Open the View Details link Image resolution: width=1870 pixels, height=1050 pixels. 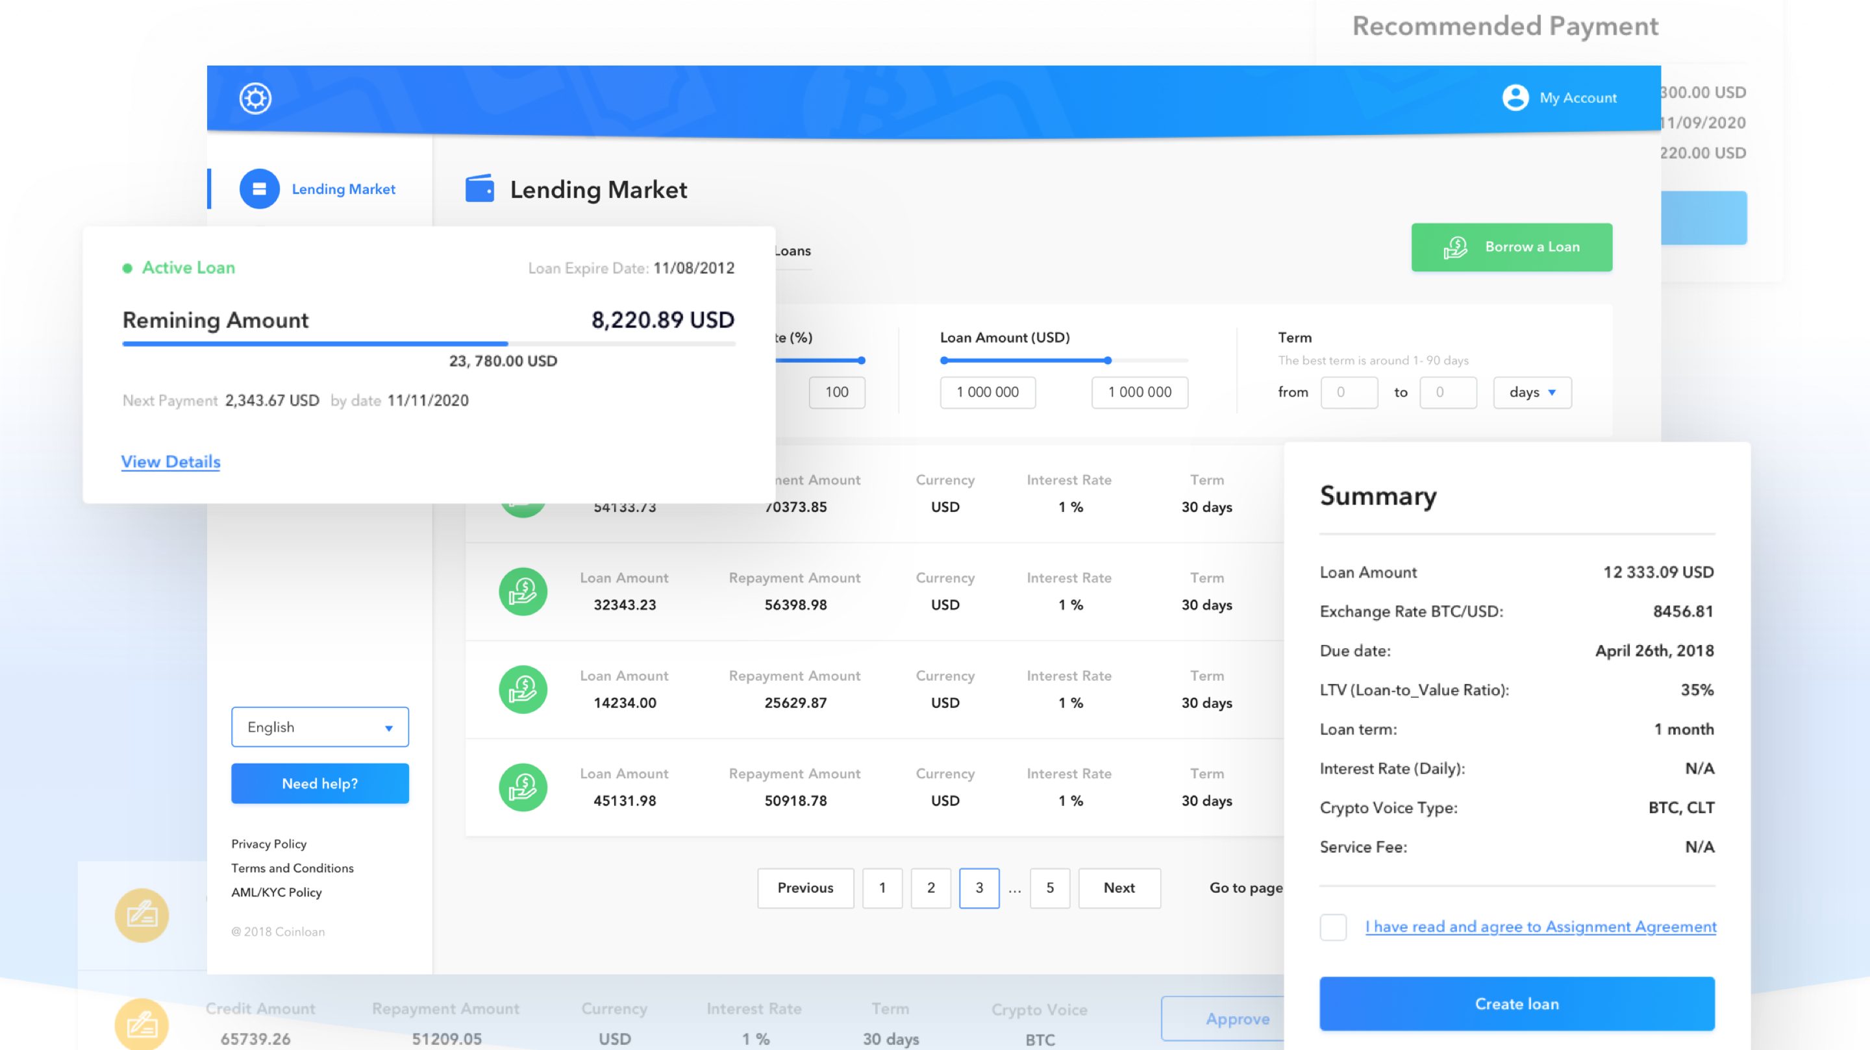pyautogui.click(x=171, y=462)
